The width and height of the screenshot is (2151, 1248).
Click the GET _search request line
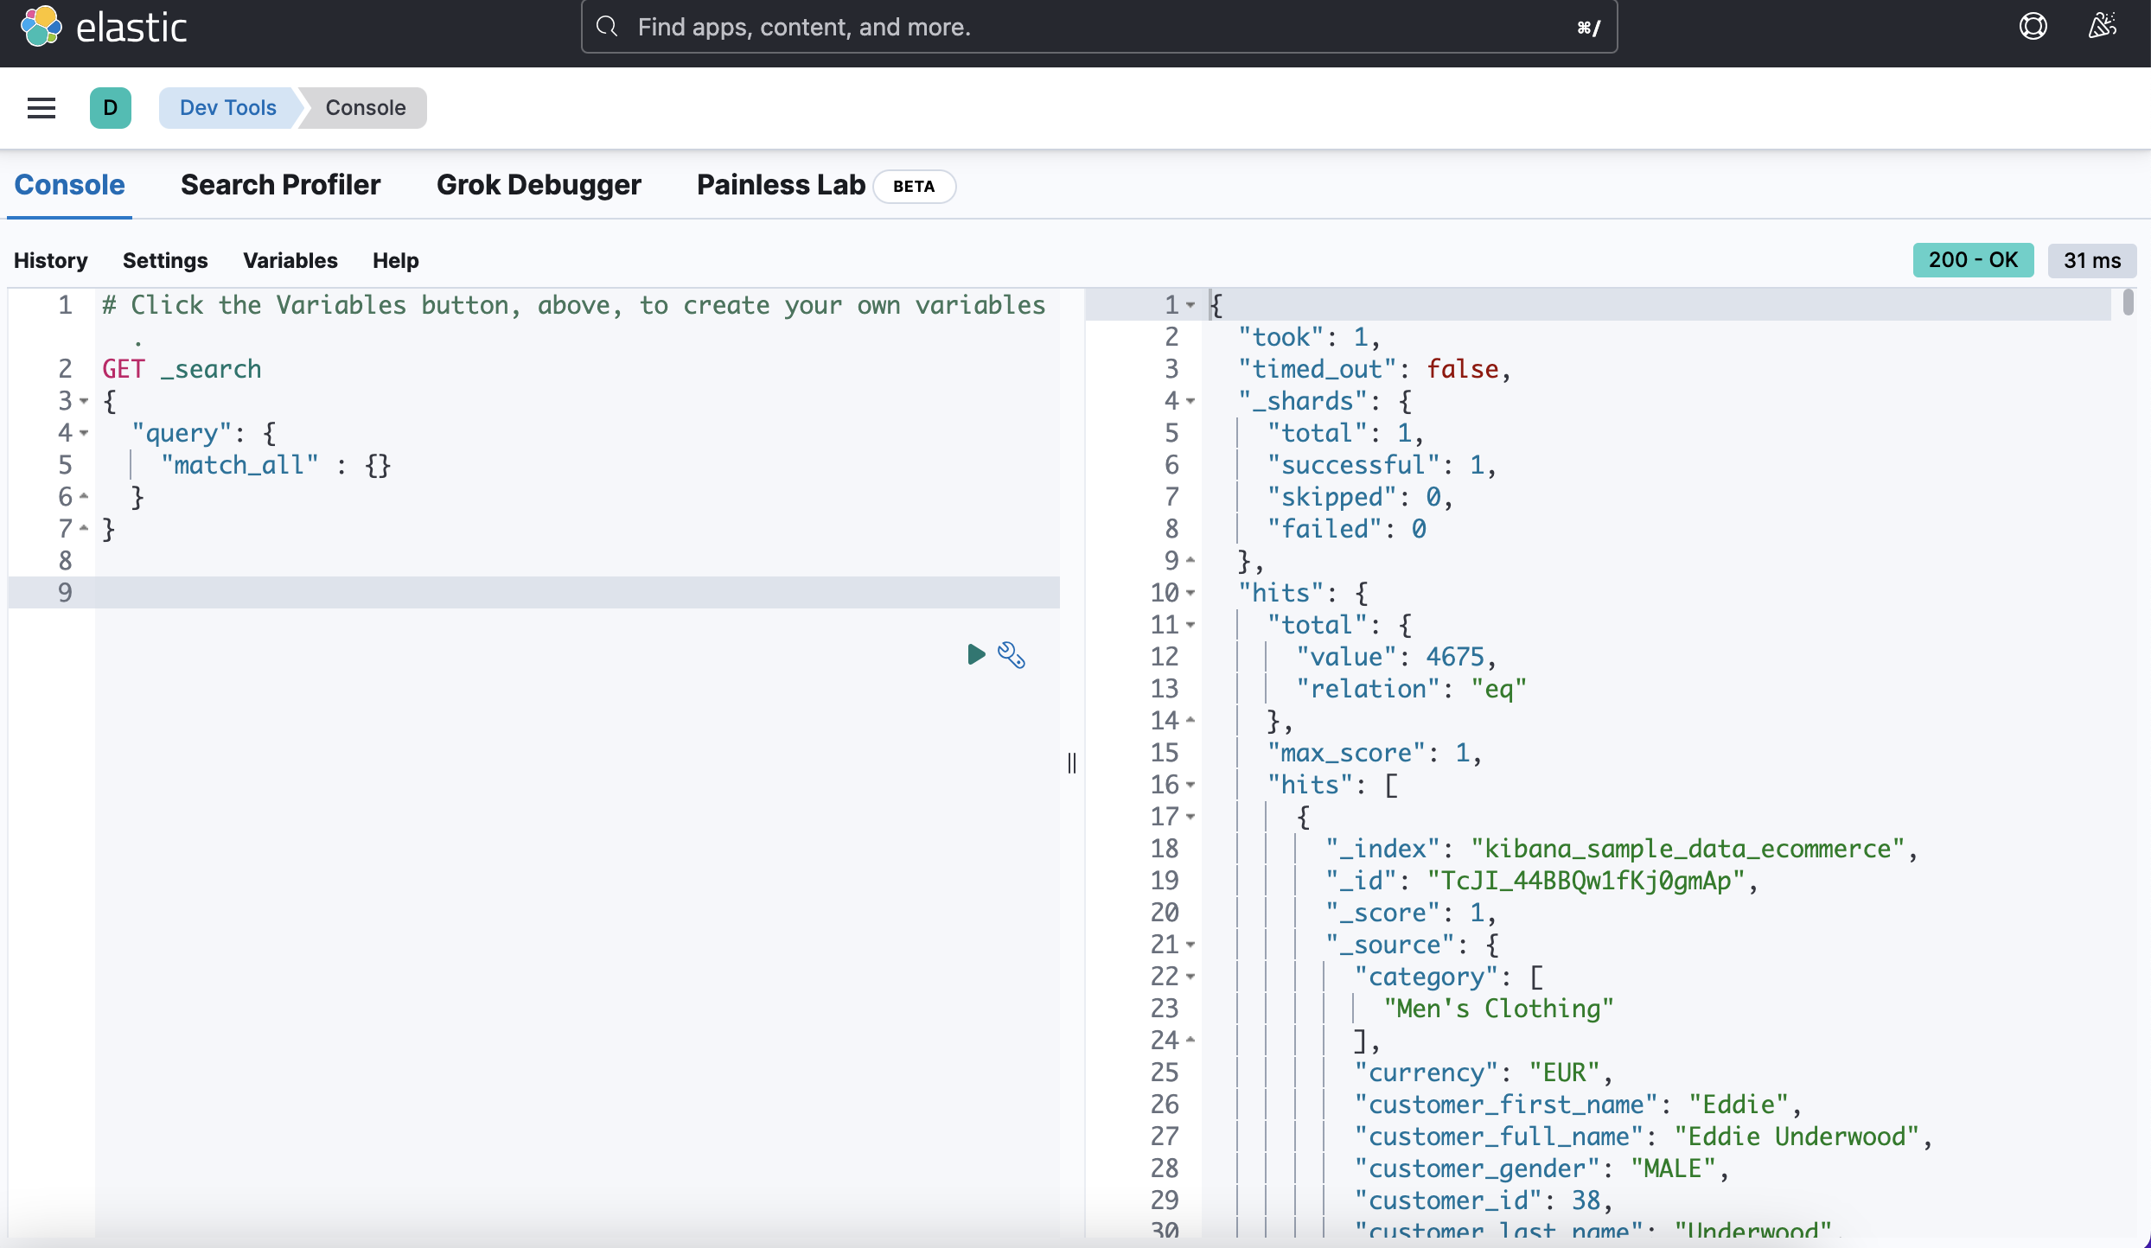pos(182,369)
